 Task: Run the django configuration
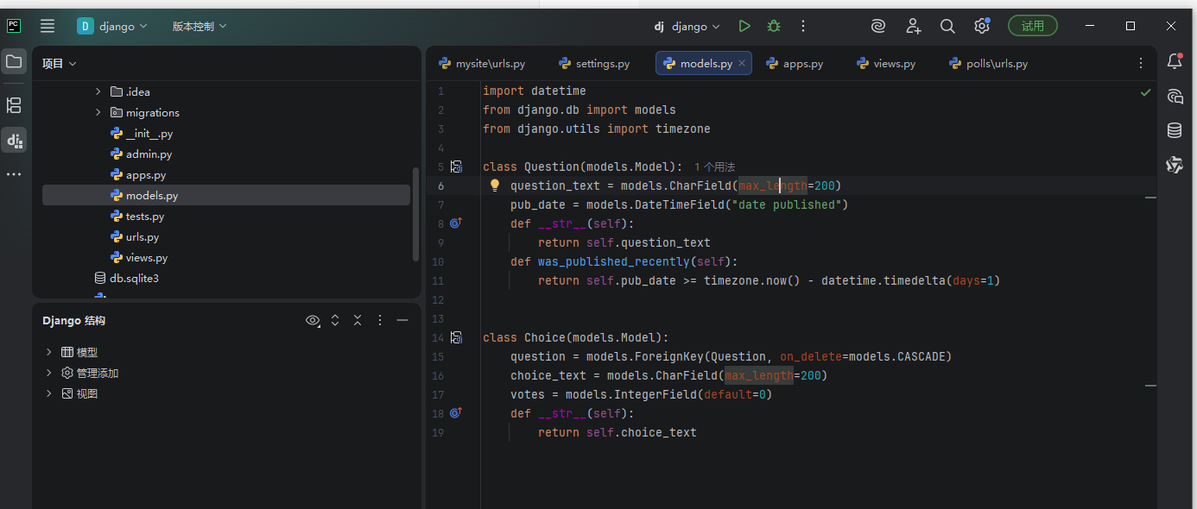tap(744, 27)
